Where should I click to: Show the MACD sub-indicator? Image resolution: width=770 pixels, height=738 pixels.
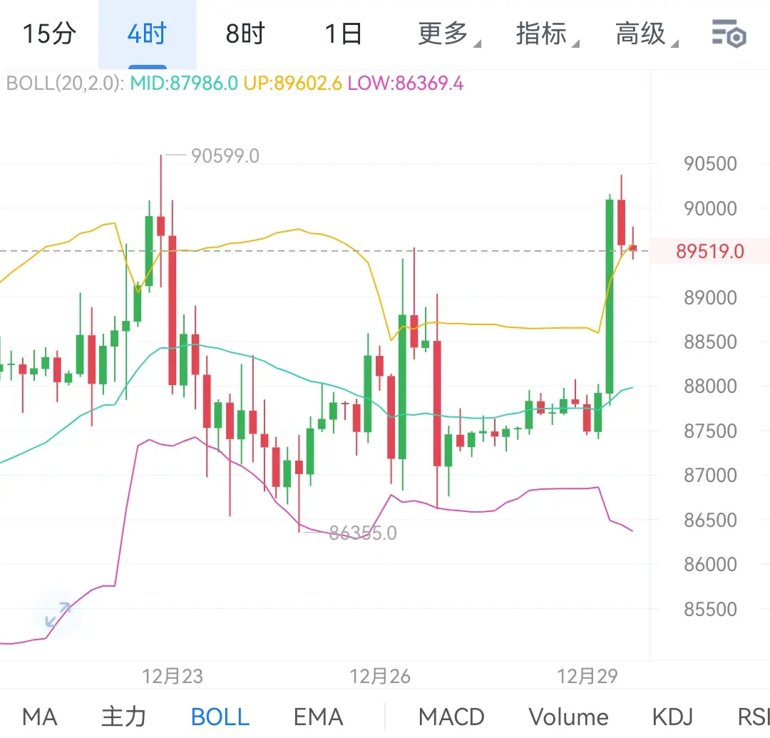pos(451,717)
